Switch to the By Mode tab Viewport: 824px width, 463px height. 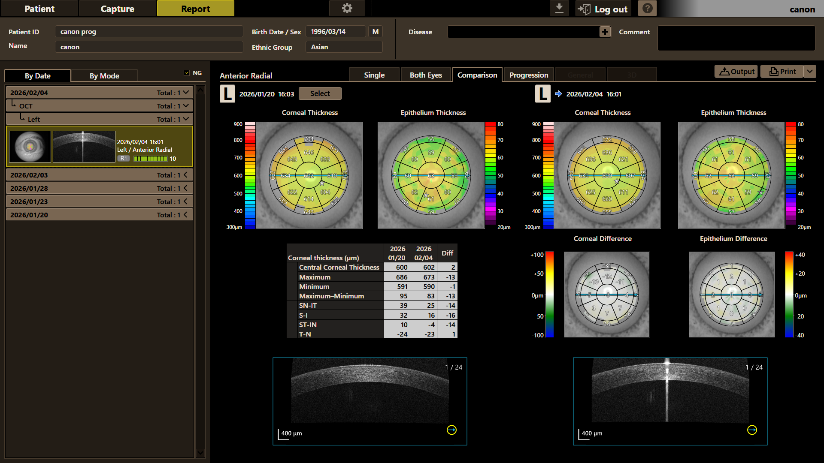coord(104,75)
